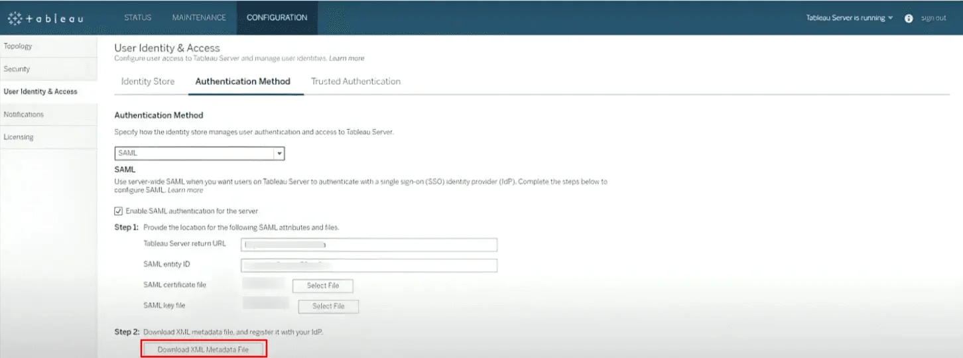Image resolution: width=963 pixels, height=358 pixels.
Task: Switch to the Identity Store tab
Action: (148, 82)
